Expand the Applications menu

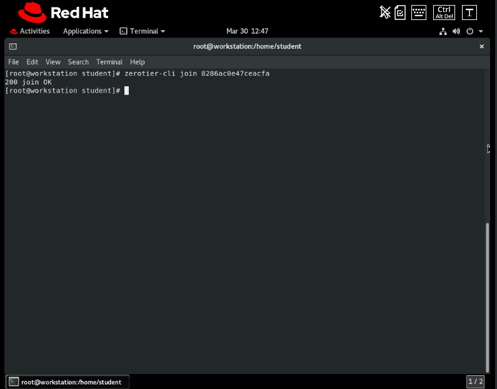tap(86, 31)
